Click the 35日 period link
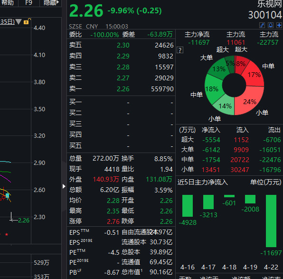The image size is (283, 279). pyautogui.click(x=7, y=22)
